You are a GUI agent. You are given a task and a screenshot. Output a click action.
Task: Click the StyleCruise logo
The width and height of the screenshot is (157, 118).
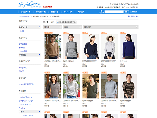pyautogui.click(x=29, y=5)
